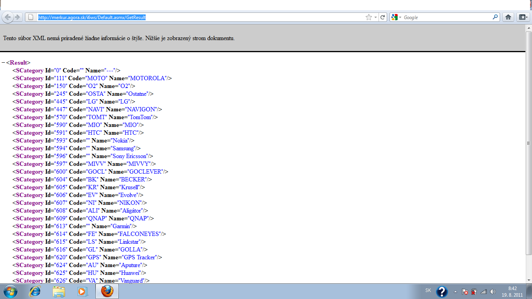532x299 pixels.
Task: Click the Huawei category row
Action: 79,273
